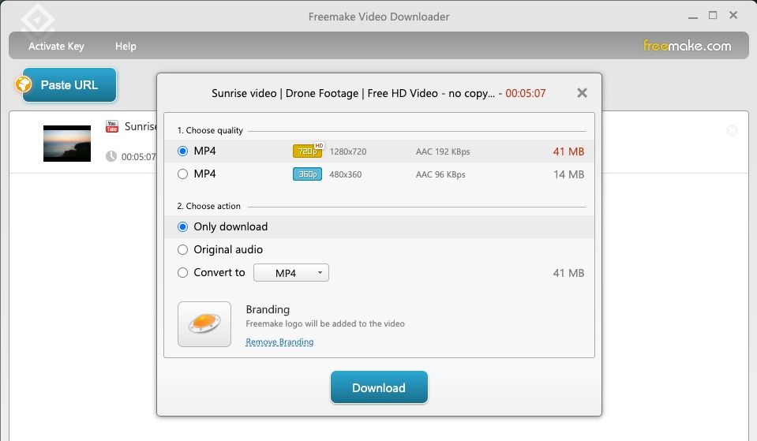Viewport: 757px width, 441px height.
Task: Open the Help menu
Action: click(x=126, y=47)
